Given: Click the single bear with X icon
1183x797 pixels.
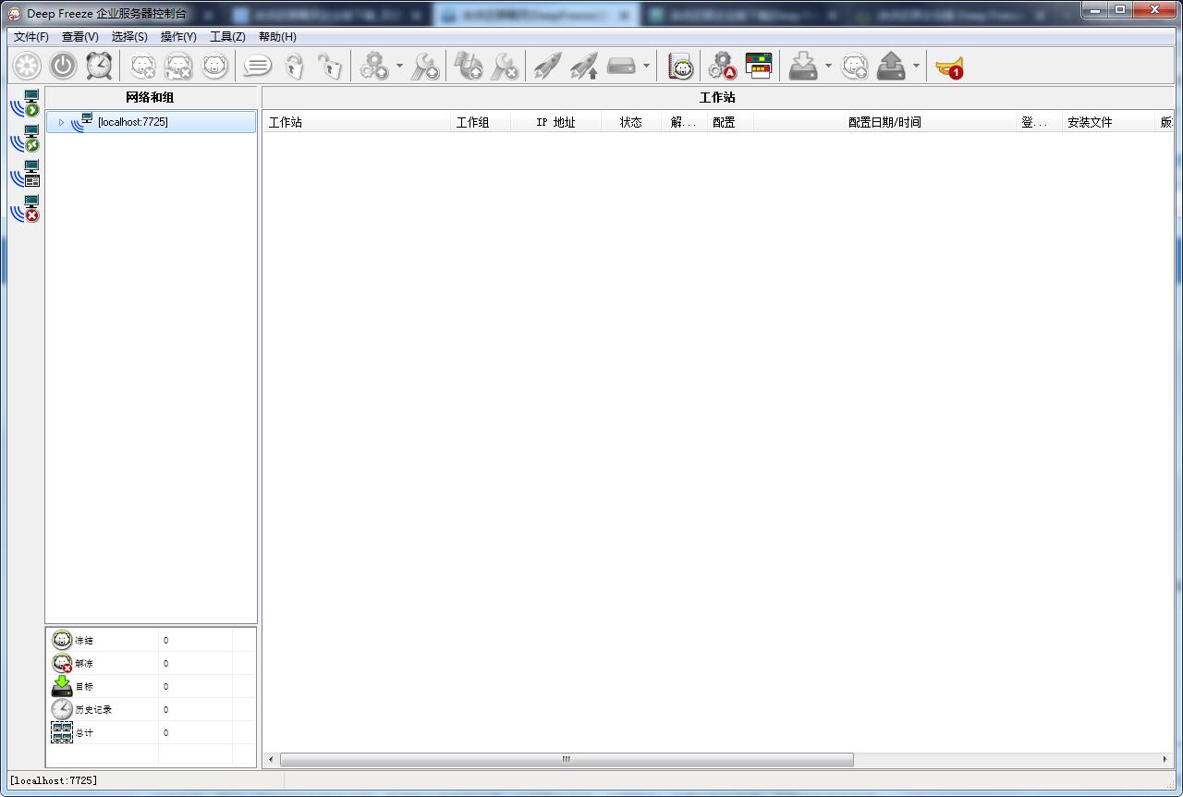Looking at the screenshot, I should pyautogui.click(x=142, y=66).
